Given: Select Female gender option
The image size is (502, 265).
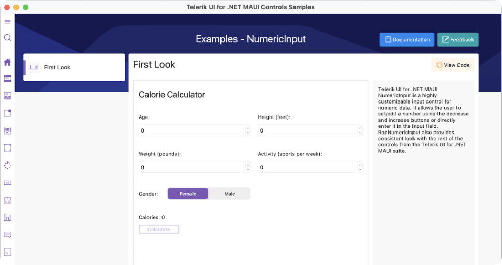Looking at the screenshot, I should click(x=188, y=194).
